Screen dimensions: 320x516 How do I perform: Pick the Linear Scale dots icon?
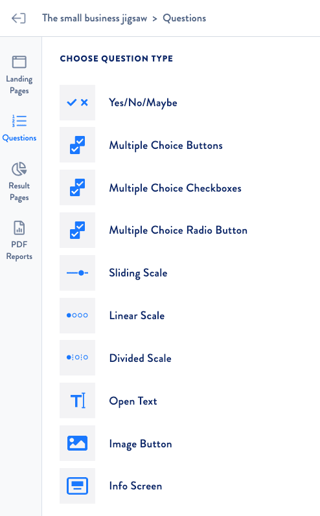pyautogui.click(x=77, y=315)
